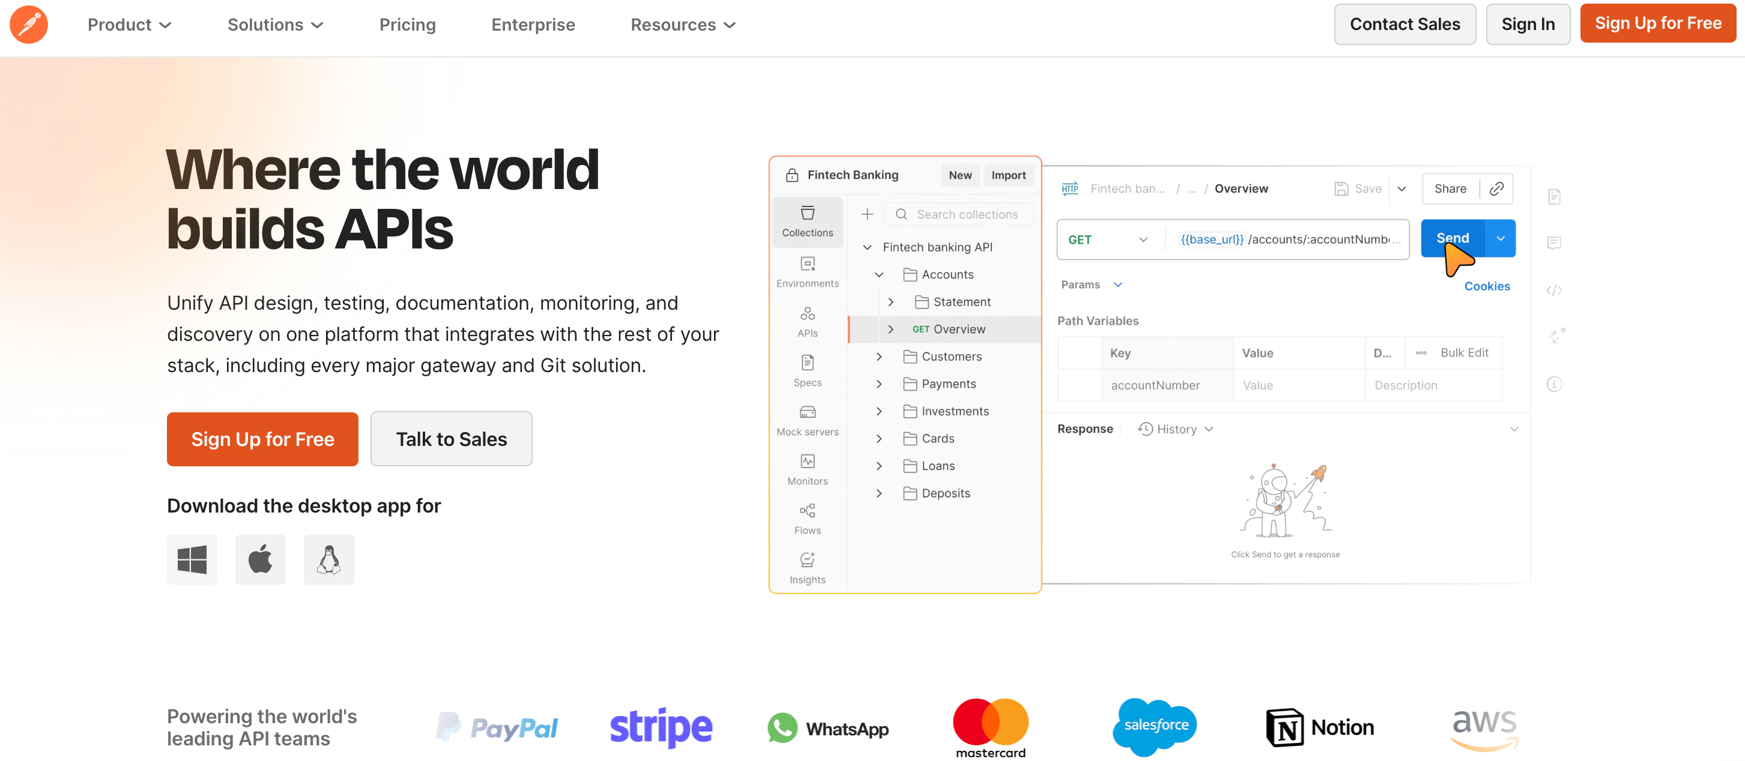This screenshot has height=761, width=1745.
Task: Expand the Resources dropdown menu
Action: click(682, 25)
